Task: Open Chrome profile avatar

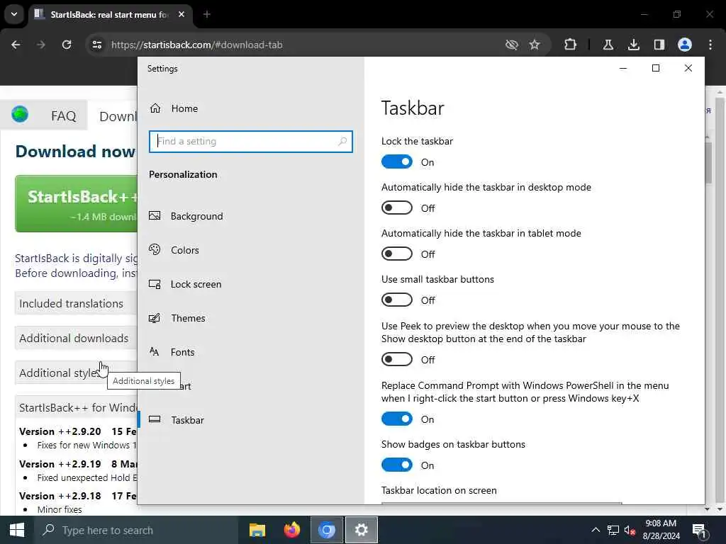Action: coord(685,45)
